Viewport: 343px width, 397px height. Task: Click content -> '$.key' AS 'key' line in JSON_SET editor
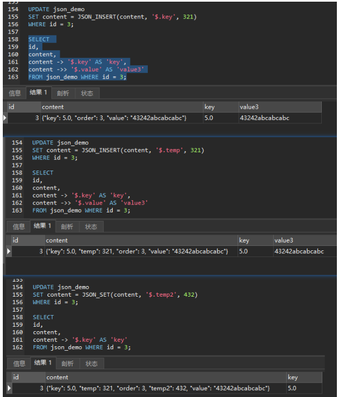(x=80, y=340)
